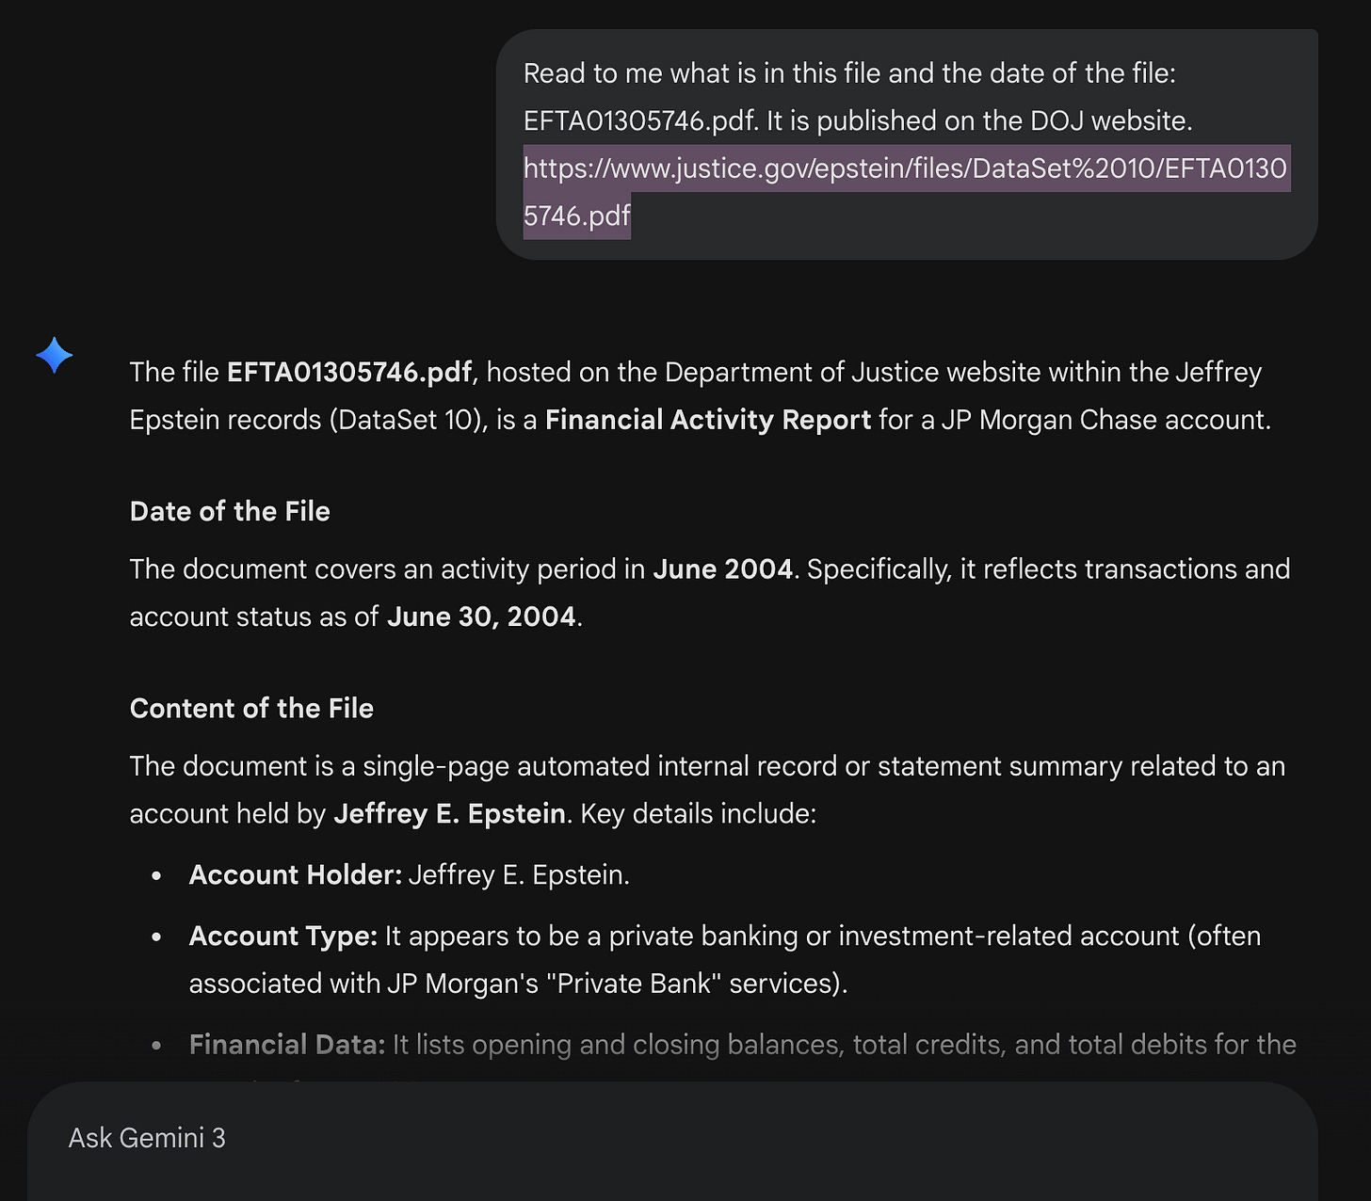Screen dimensions: 1371x1201
Task: Click the bullet dot before Account Type
Action: click(x=156, y=937)
